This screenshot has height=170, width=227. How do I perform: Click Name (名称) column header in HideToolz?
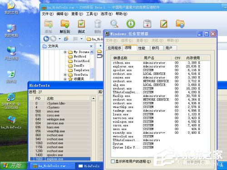(68, 98)
